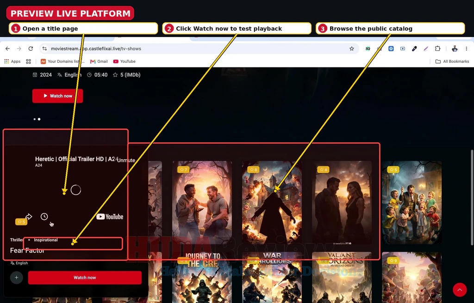Open the Valiant Horizons poster
The image size is (474, 303).
click(x=342, y=278)
